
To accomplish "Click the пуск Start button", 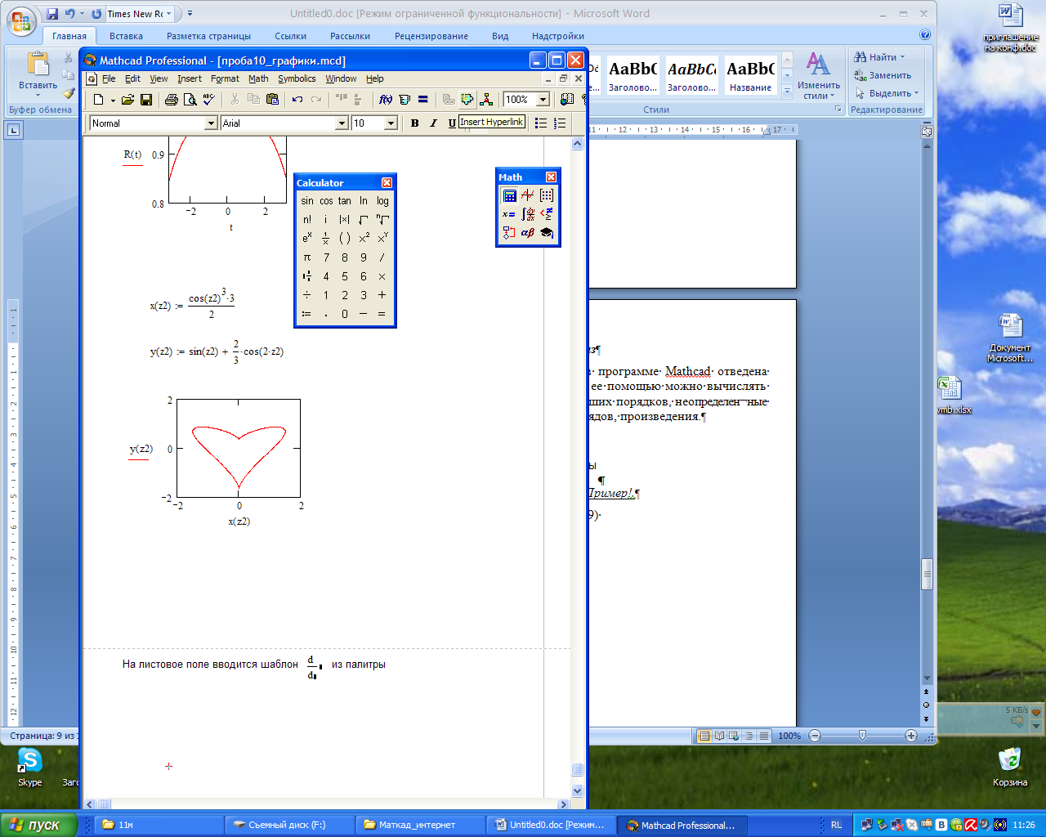I will (x=38, y=825).
